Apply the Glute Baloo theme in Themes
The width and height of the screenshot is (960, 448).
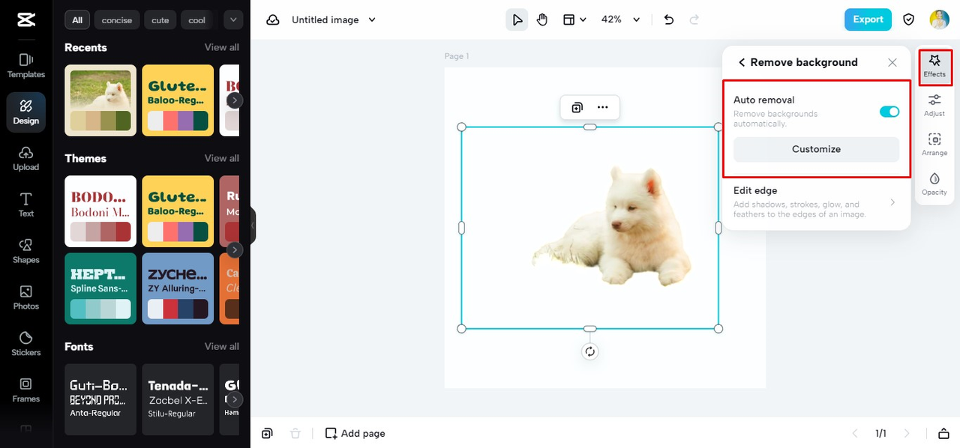coord(178,211)
